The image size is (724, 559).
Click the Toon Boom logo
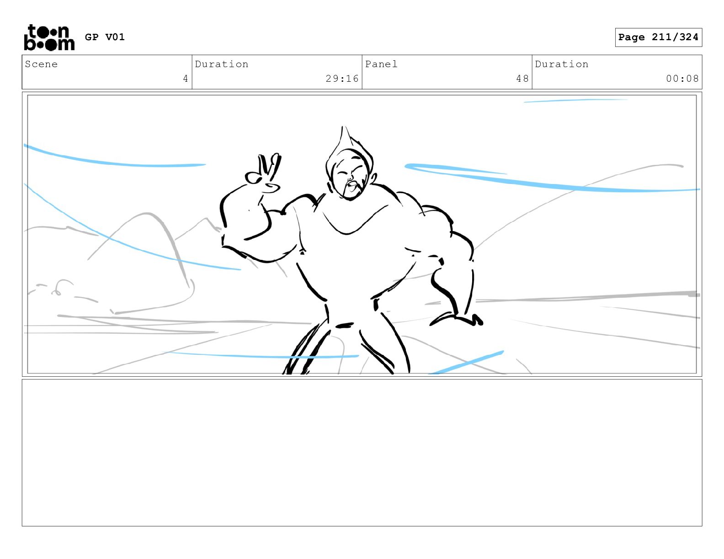point(49,37)
